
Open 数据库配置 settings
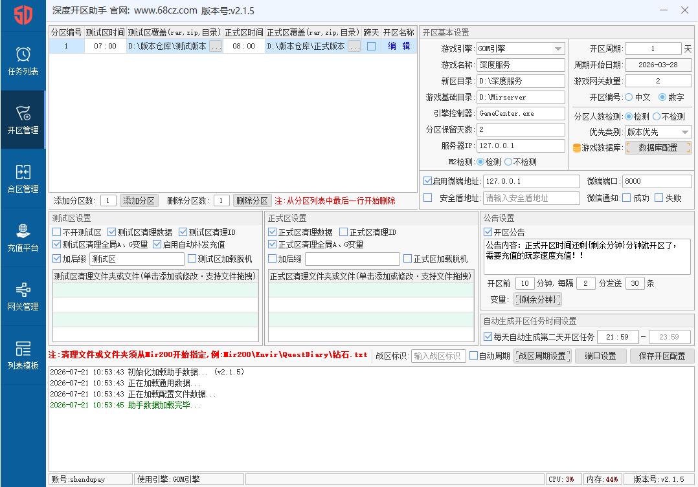tap(659, 147)
